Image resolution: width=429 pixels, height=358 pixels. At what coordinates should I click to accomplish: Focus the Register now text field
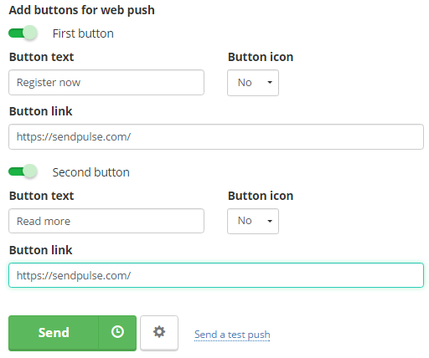coord(106,82)
